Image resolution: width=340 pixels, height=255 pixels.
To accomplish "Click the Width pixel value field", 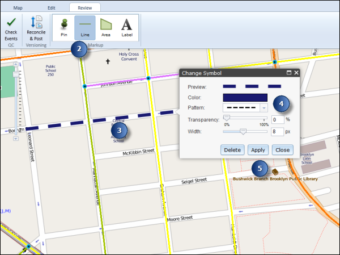I will coord(277,132).
